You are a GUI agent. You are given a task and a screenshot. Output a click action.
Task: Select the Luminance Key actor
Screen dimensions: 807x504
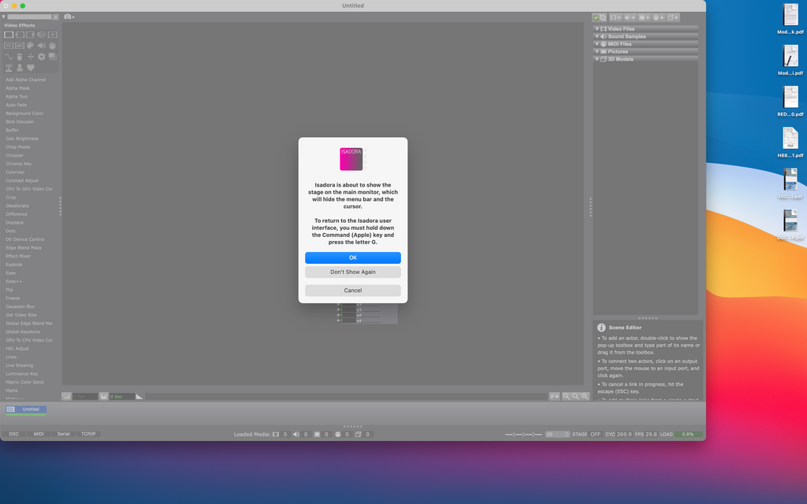pyautogui.click(x=21, y=374)
